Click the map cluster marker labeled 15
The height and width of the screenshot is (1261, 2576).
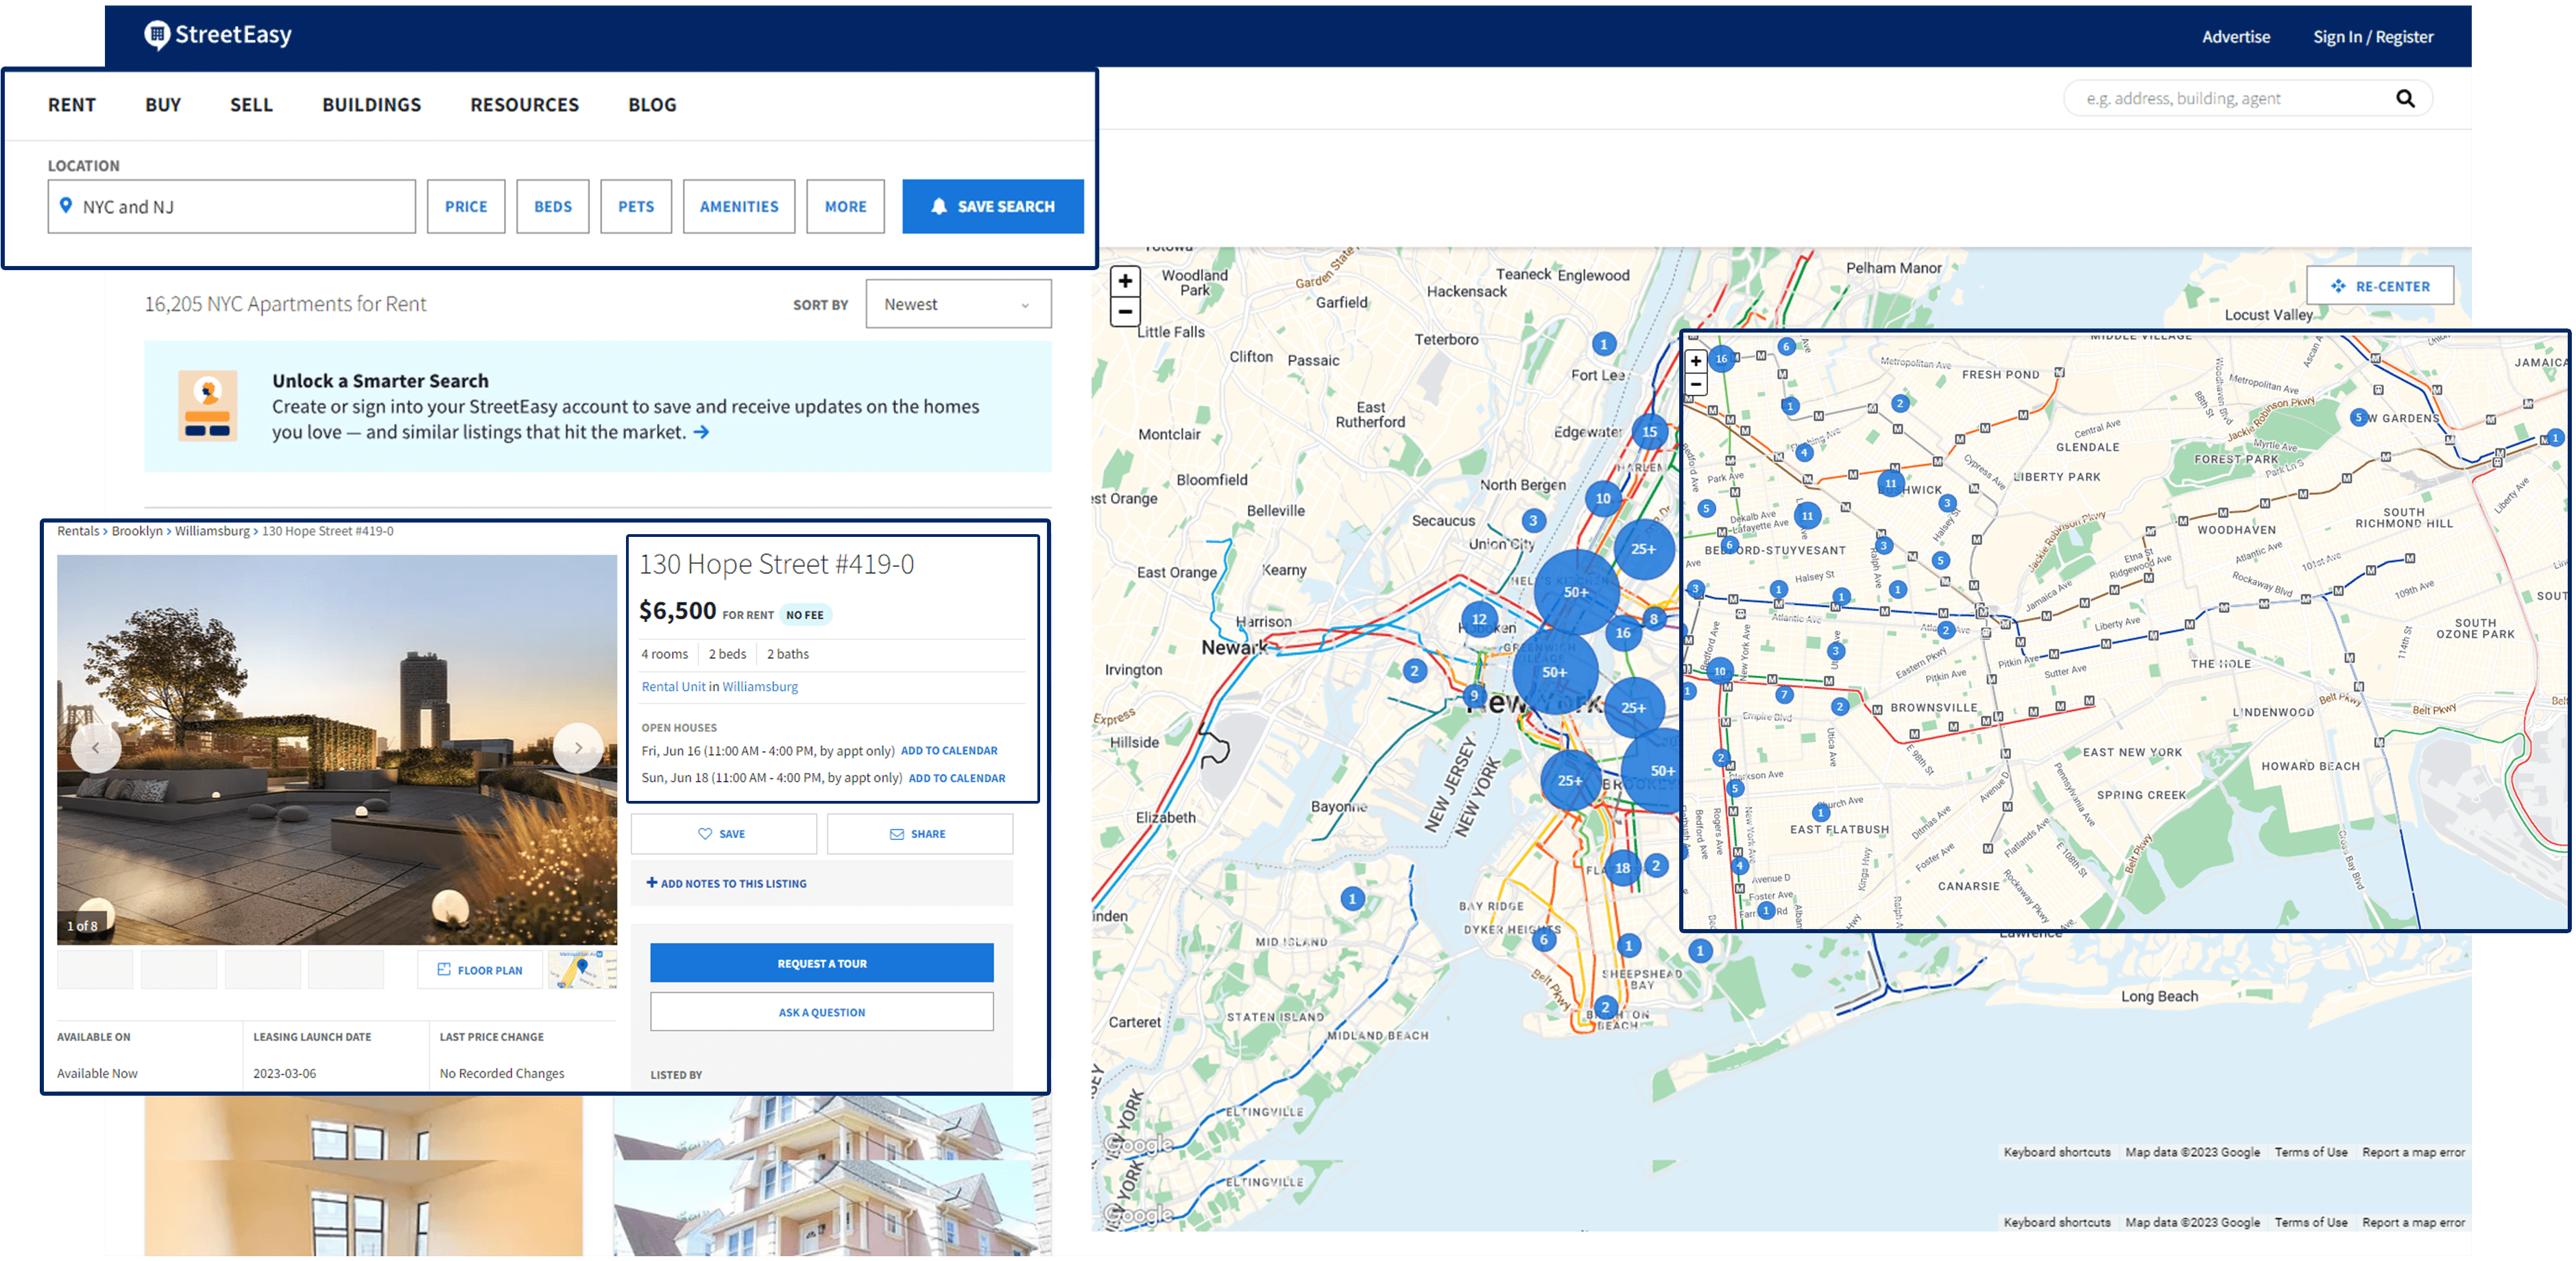click(x=1649, y=432)
